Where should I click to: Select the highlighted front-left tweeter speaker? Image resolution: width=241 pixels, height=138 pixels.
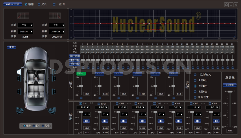click(x=19, y=72)
